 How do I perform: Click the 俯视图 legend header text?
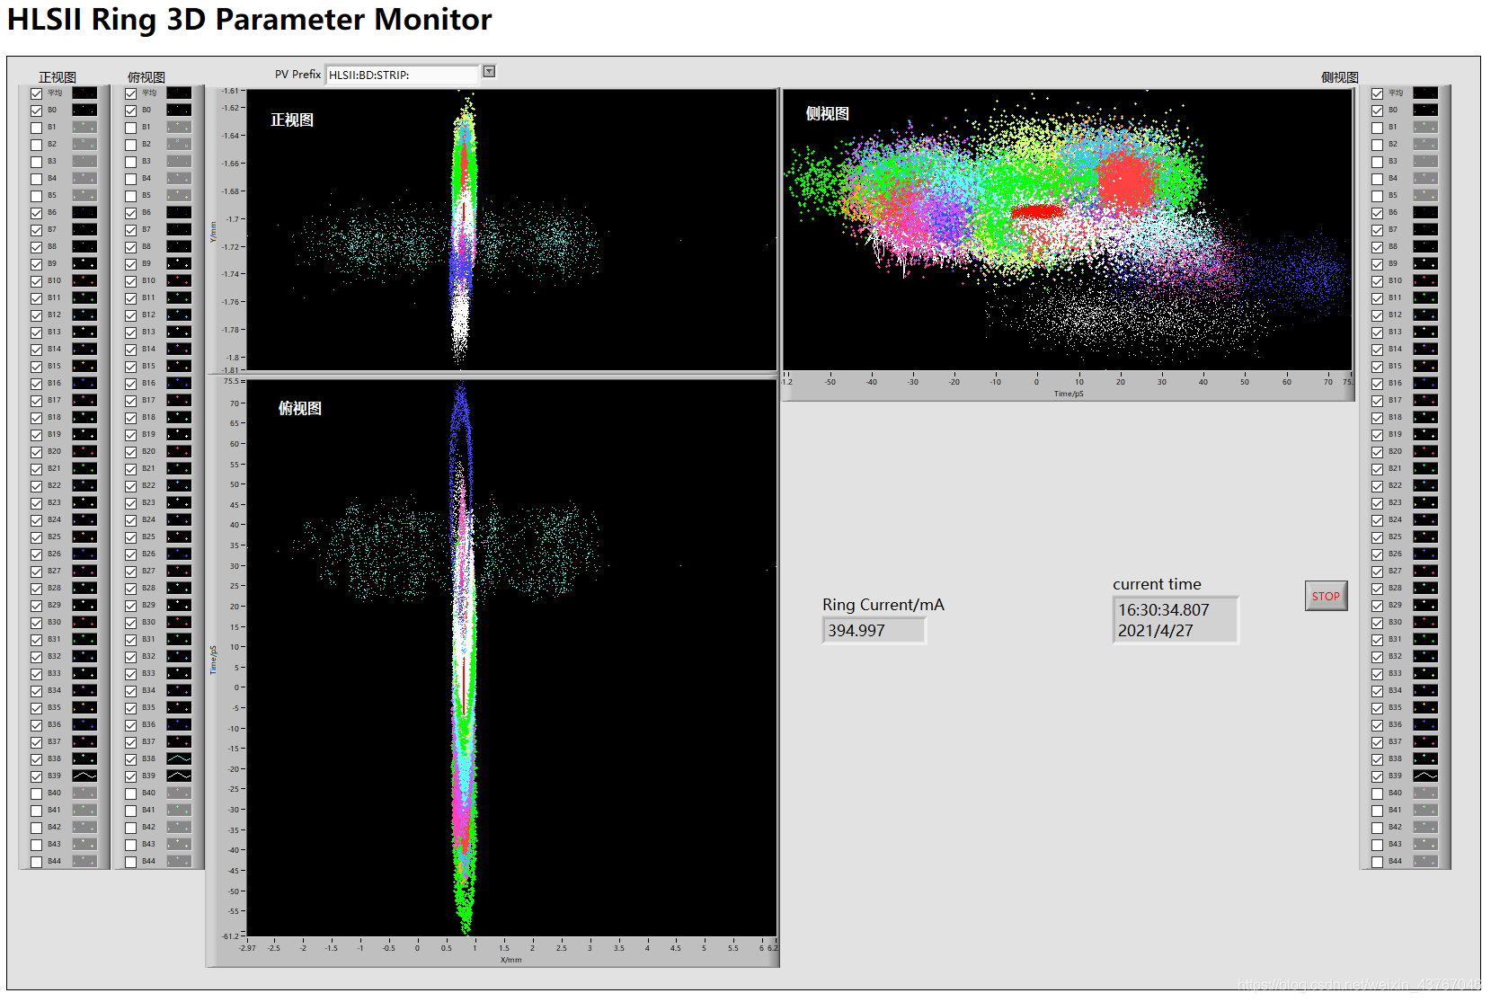(x=146, y=77)
